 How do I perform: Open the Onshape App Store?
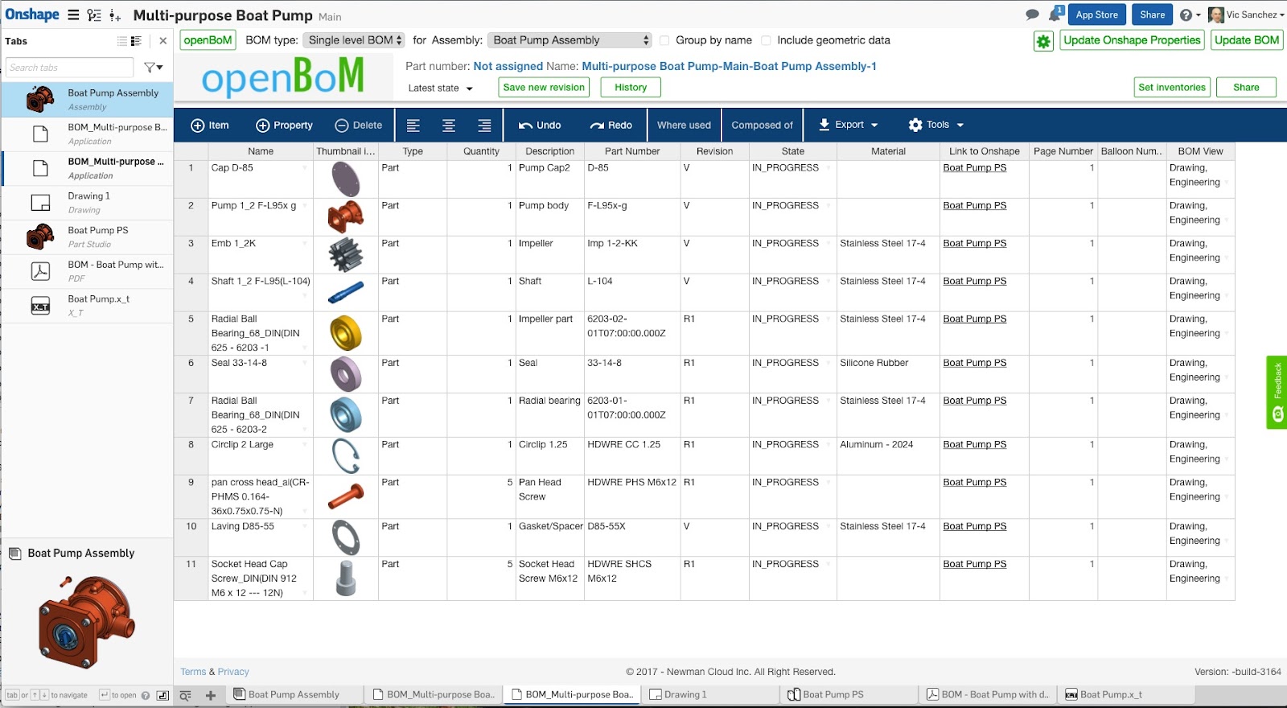coord(1096,14)
